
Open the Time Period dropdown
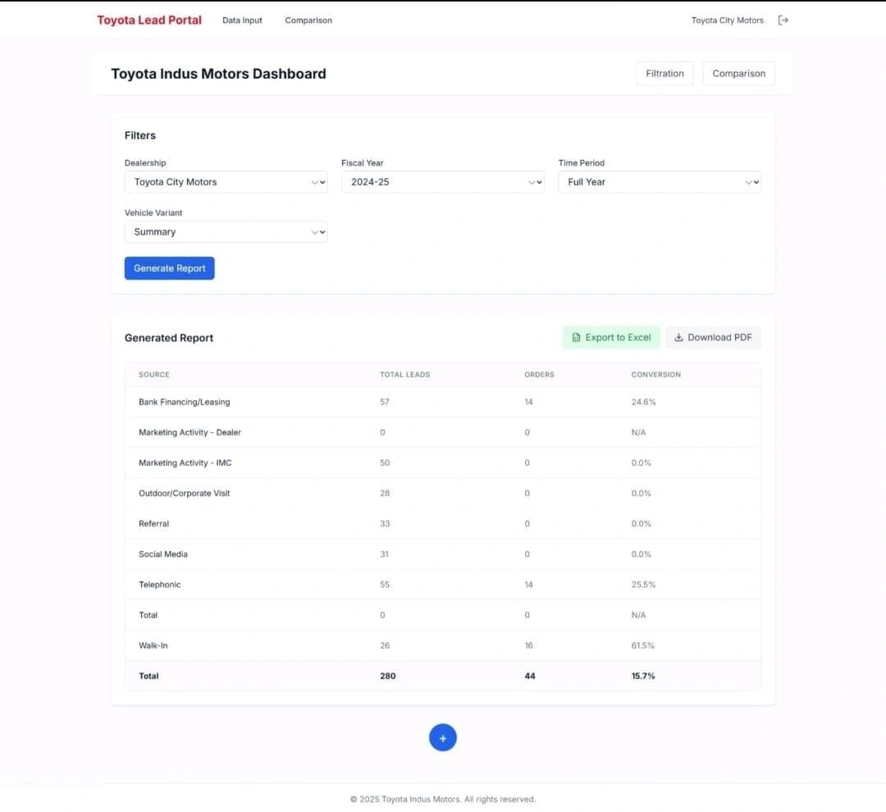[x=660, y=182]
